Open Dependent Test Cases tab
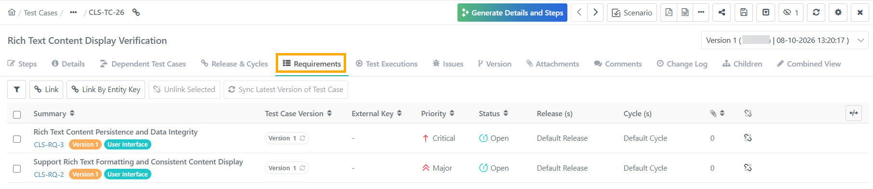873x189 pixels. tap(143, 64)
